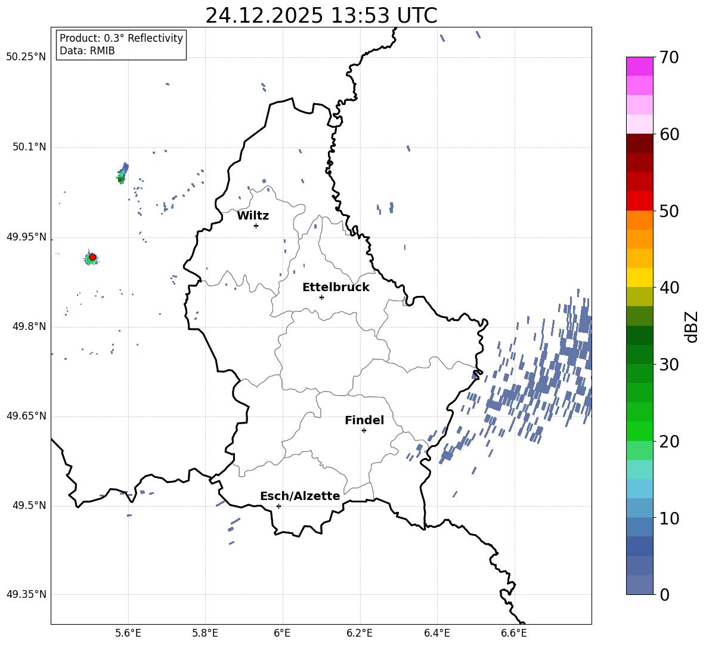This screenshot has width=706, height=645.
Task: Click the 'Product: 0.3° Reflectivity' label
Action: [121, 38]
